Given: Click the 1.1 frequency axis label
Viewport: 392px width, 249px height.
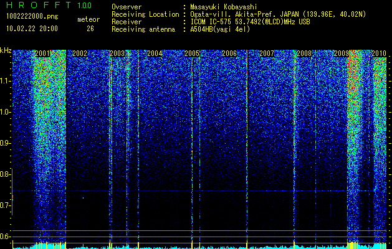Looking at the screenshot, I should 4,81.
